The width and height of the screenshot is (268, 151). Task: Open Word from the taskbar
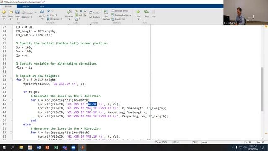[x=39, y=147]
